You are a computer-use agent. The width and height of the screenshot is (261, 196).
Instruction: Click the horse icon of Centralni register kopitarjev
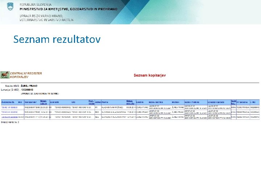[x=5, y=75]
